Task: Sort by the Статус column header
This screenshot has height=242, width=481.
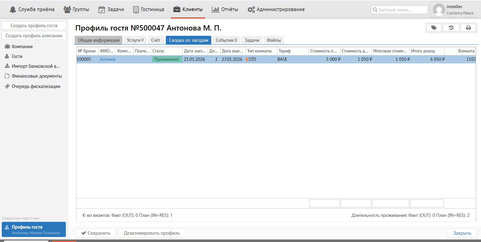Action: coord(167,51)
